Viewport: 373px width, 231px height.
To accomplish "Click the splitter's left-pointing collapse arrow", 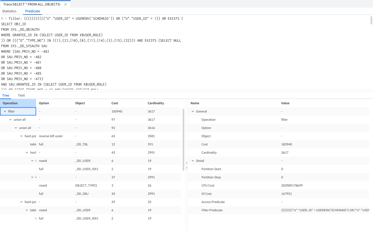I will pyautogui.click(x=186, y=167).
